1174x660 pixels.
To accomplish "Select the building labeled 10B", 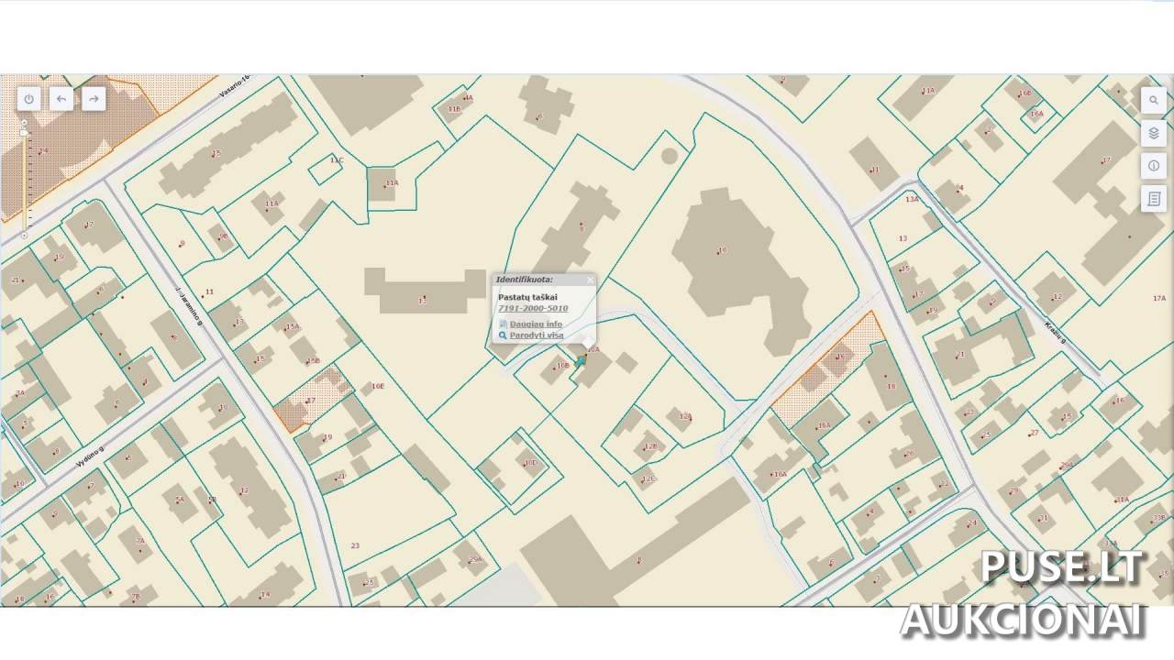I will point(561,367).
